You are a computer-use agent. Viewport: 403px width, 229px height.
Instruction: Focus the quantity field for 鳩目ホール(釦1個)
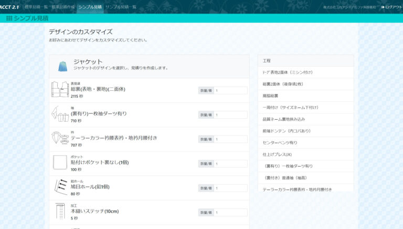230,188
